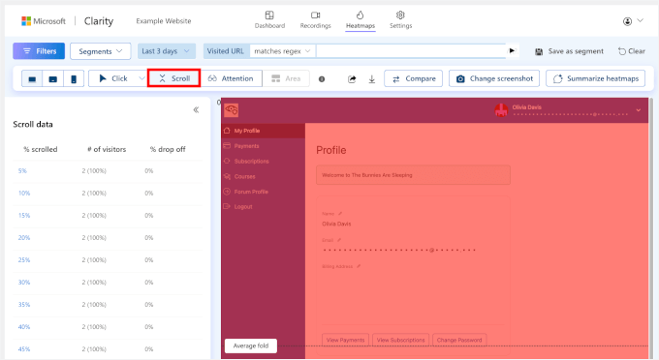Select the tablet device view icon
Viewport: 659px width, 360px height.
pos(53,79)
